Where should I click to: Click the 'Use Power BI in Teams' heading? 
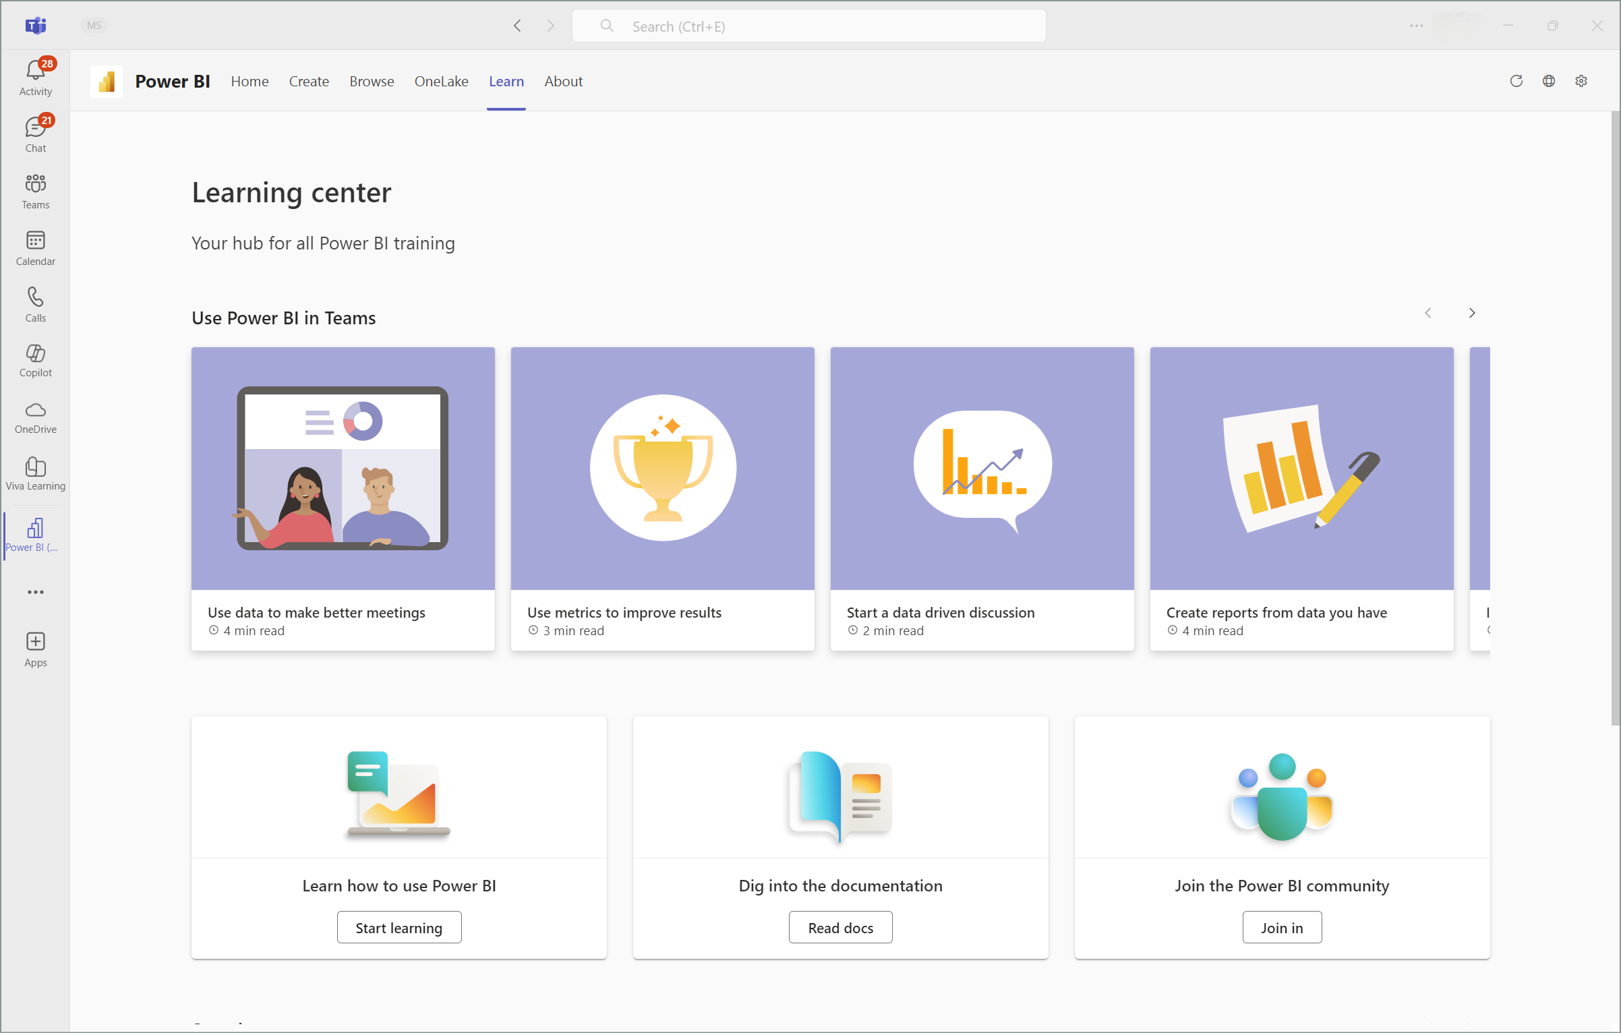[284, 318]
